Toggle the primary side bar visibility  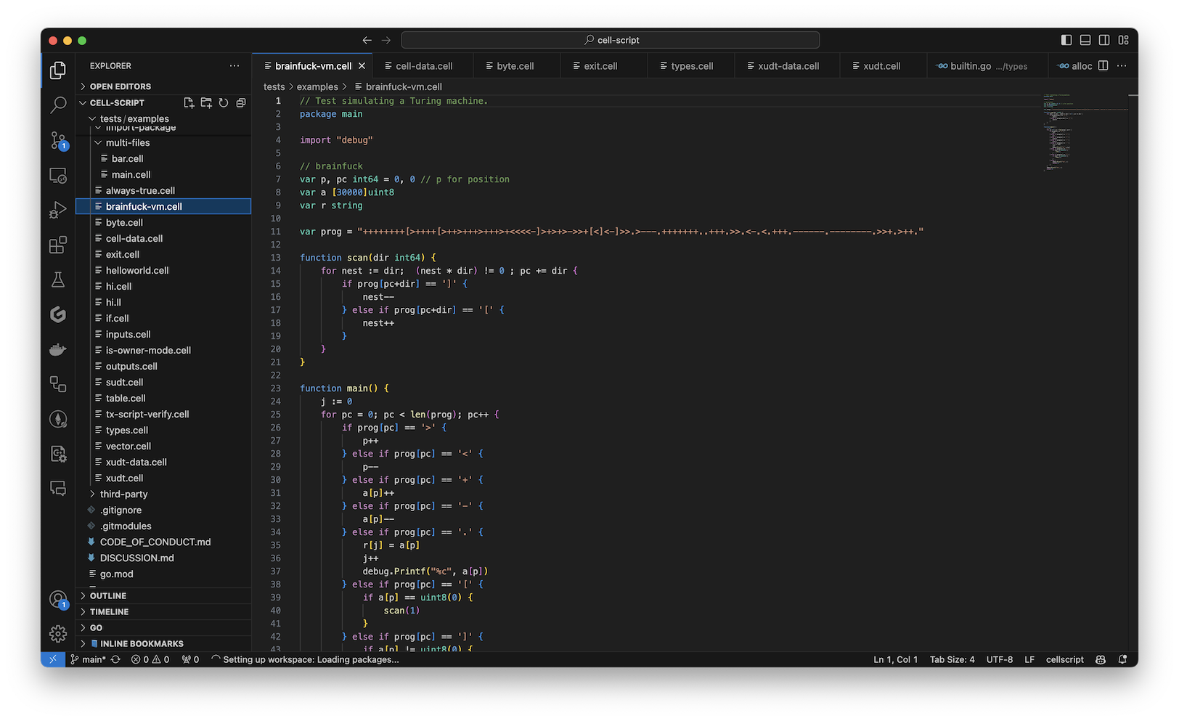1066,40
